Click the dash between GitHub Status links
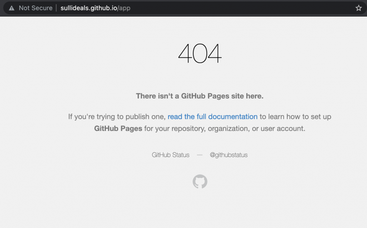Viewport: 367px width, 228px height. coord(200,155)
